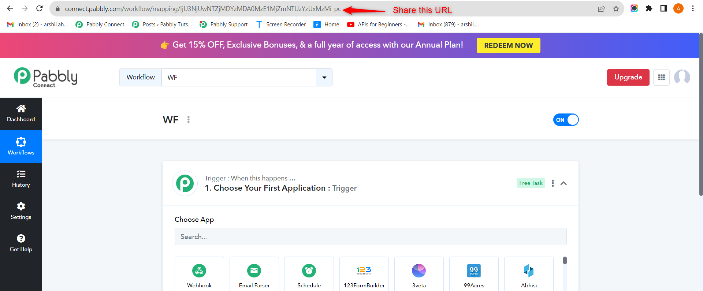
Task: Open Screen Recorder bookmark
Action: [x=281, y=25]
